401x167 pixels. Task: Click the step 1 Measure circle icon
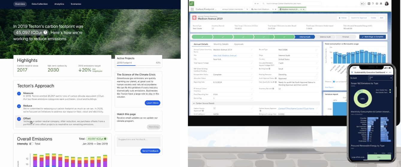coord(19,94)
